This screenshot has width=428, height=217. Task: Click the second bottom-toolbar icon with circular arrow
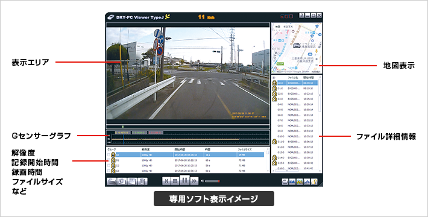tap(122, 181)
